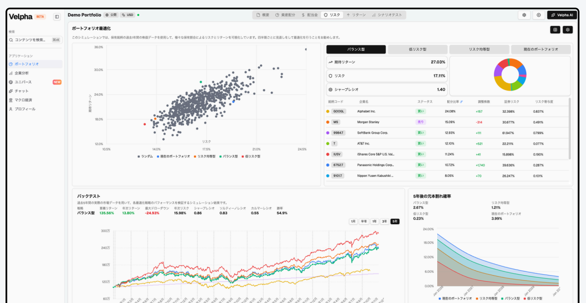Open the USD currency selector
Image resolution: width=586 pixels, height=303 pixels.
pyautogui.click(x=127, y=15)
